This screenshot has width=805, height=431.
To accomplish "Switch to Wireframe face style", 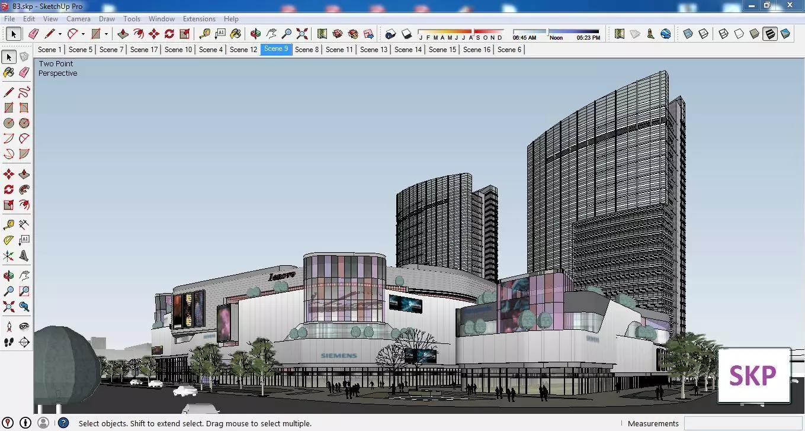I will point(723,34).
